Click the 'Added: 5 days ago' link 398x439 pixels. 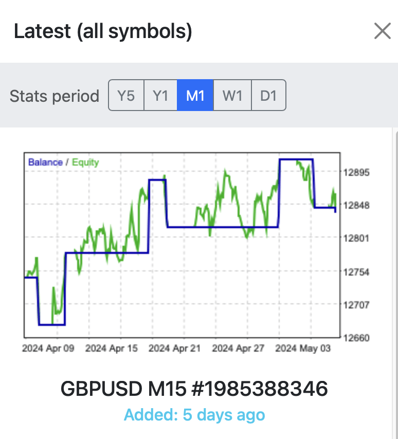[194, 415]
